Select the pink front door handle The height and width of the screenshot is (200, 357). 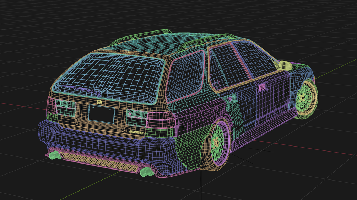[x=262, y=87]
